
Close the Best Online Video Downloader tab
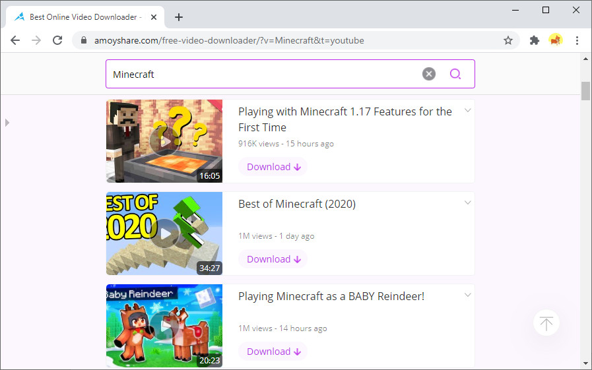coord(154,17)
